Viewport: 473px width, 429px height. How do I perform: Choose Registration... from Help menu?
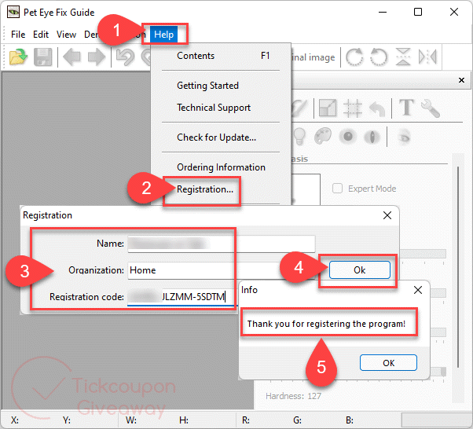221,189
